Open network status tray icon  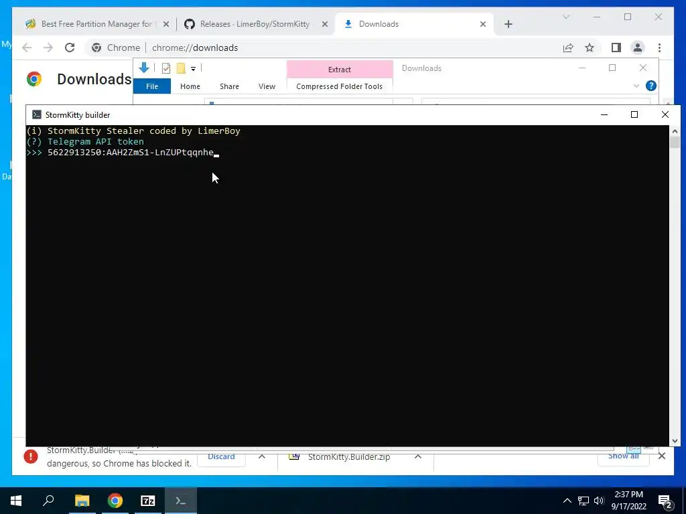(x=584, y=501)
